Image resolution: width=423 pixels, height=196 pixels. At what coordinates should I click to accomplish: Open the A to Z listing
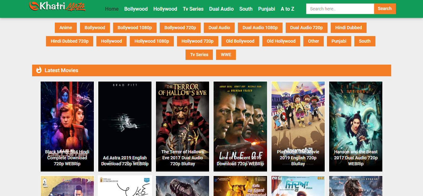(288, 9)
